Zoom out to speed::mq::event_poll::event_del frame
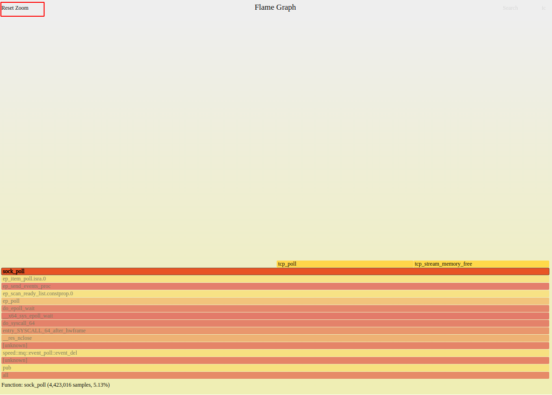Image resolution: width=552 pixels, height=395 pixels. click(275, 353)
